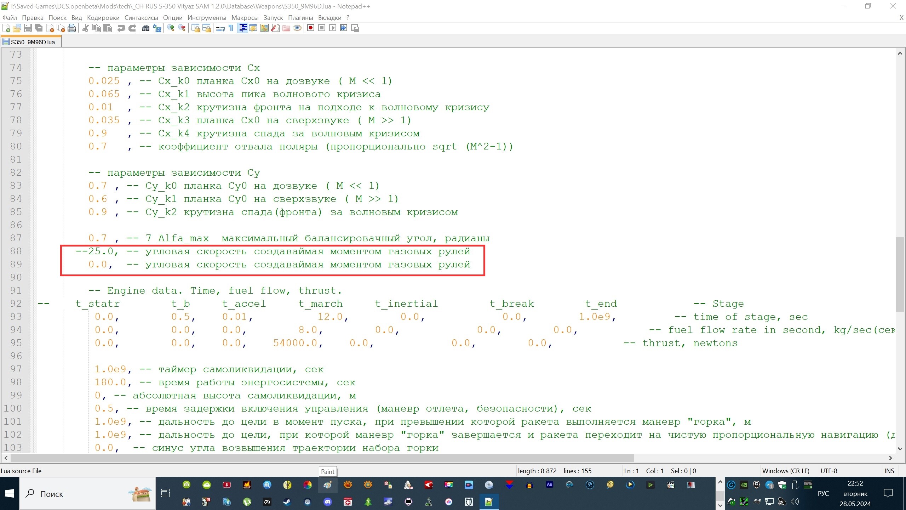Click the Lua source File status field
The width and height of the screenshot is (906, 510).
pyautogui.click(x=21, y=471)
